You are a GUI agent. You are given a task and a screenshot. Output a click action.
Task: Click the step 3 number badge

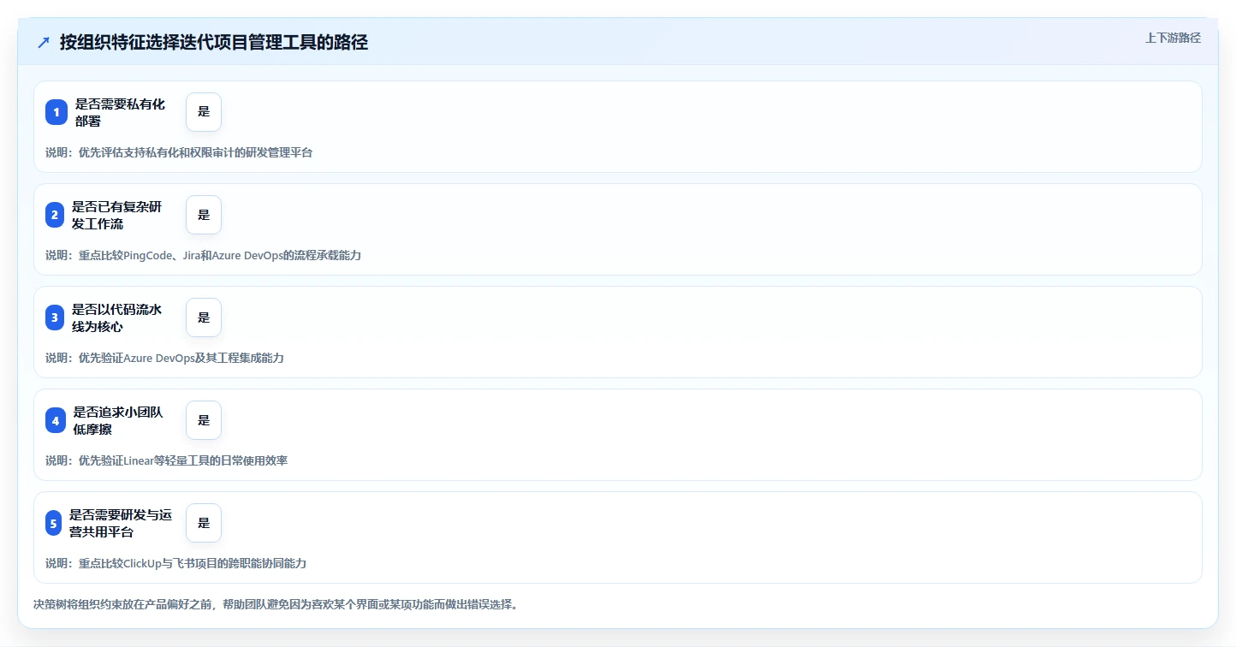[55, 318]
